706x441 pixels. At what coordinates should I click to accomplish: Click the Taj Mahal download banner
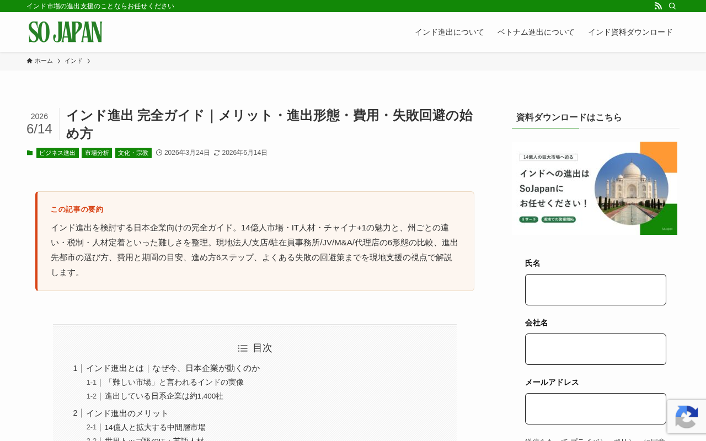pyautogui.click(x=595, y=188)
